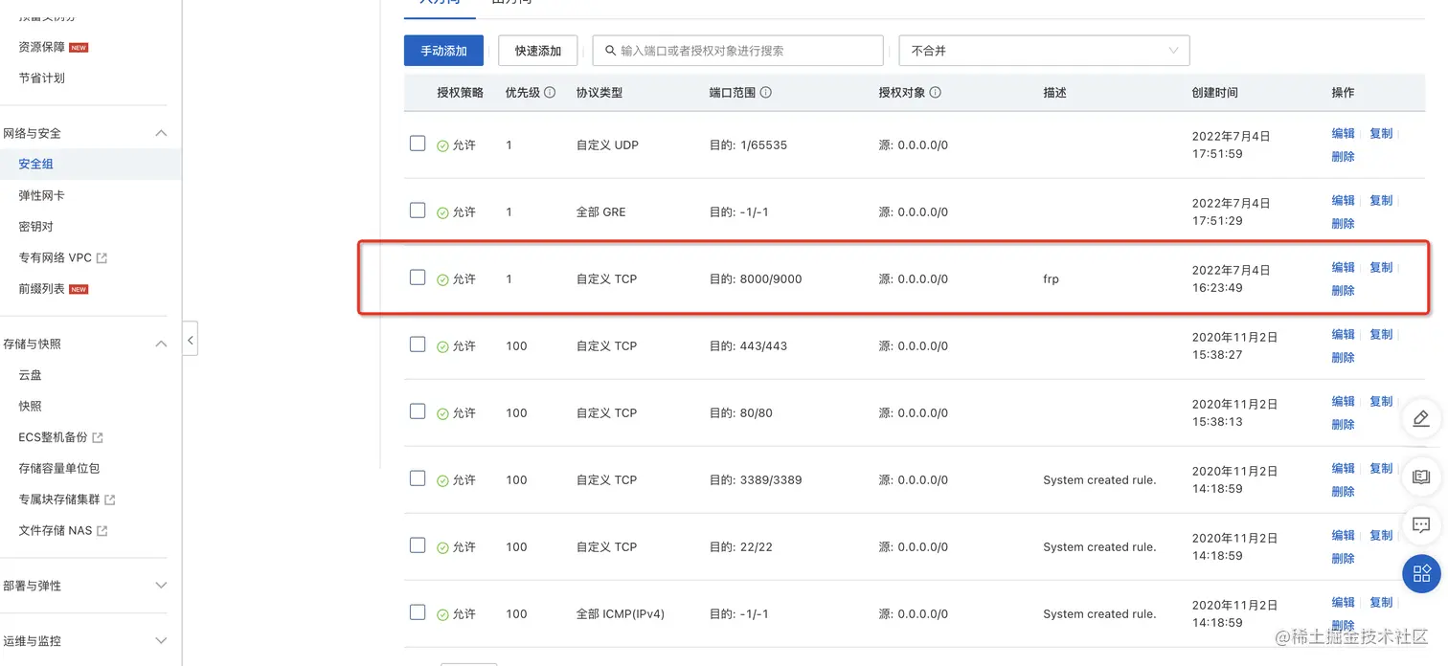Click info icon next to 授权对象 header
The width and height of the screenshot is (1448, 666).
coord(936,93)
